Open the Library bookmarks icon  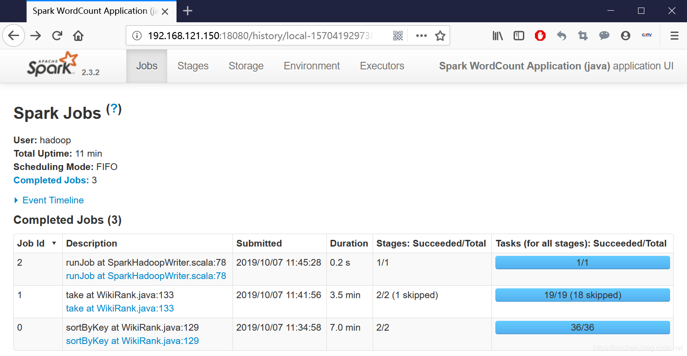498,36
